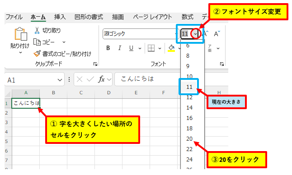Toggle Italic formatting

(x=119, y=48)
